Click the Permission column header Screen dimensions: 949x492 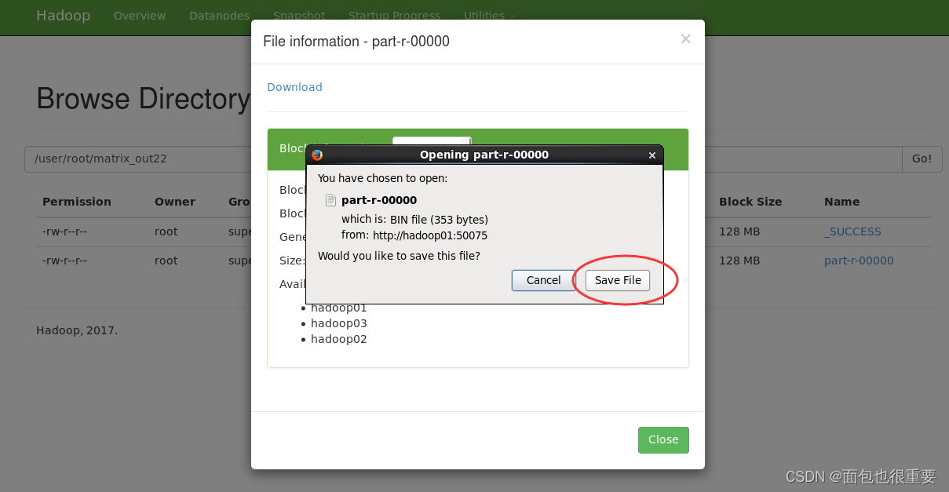pos(77,202)
